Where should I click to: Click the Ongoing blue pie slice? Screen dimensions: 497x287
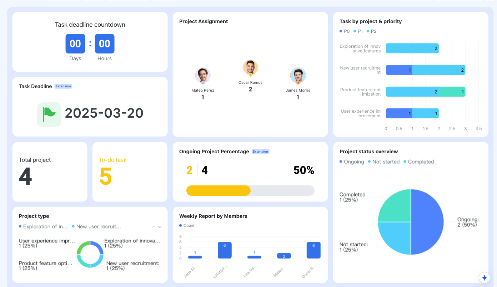click(x=427, y=222)
